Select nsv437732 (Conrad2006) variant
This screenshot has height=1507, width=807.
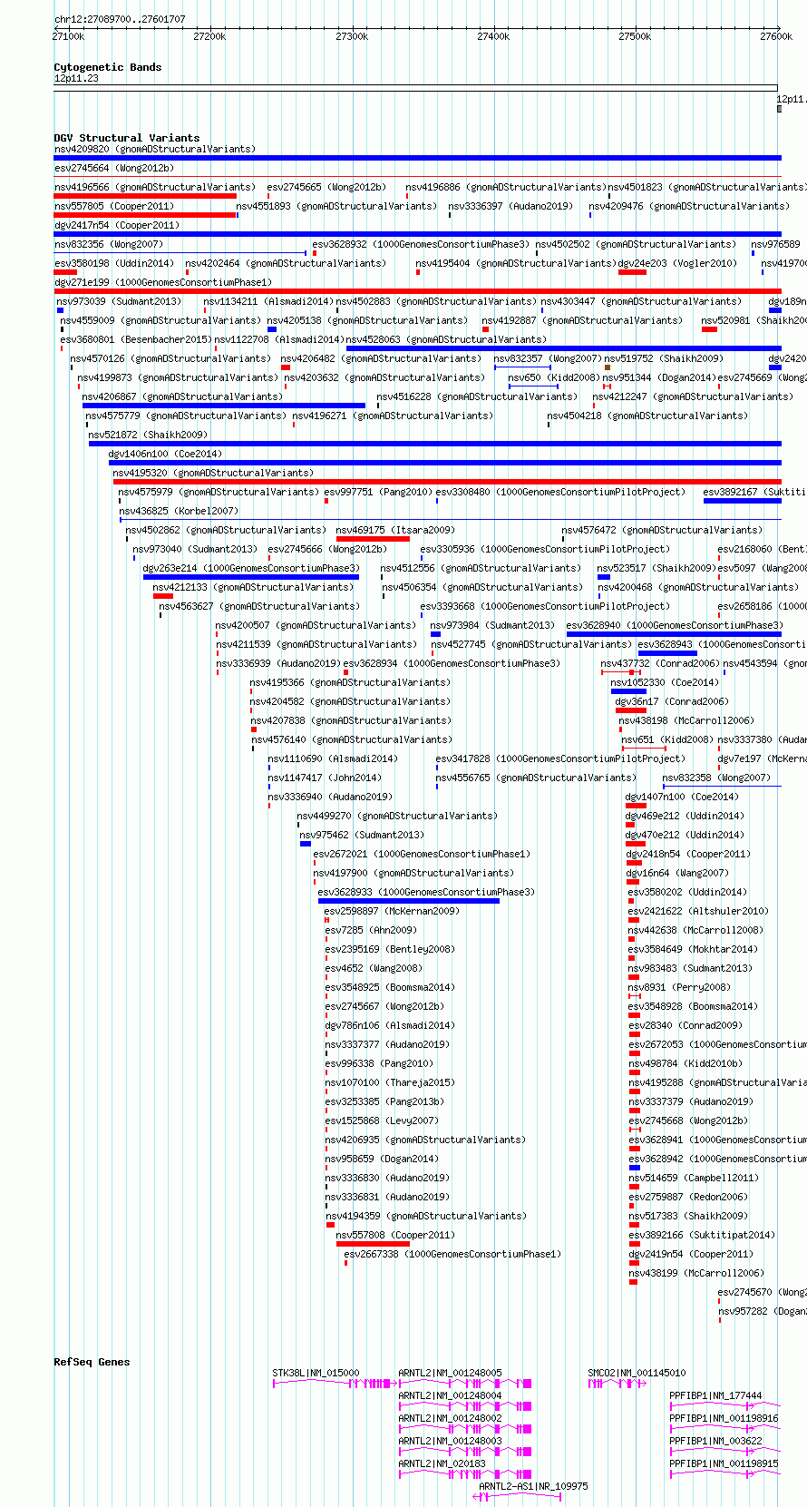coord(659,663)
